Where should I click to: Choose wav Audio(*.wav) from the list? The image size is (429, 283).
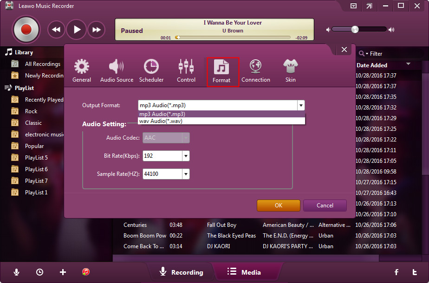[x=221, y=121]
